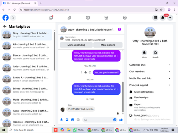178x133 pixels.
Task: Expand the Customize chat section
Action: [150, 65]
